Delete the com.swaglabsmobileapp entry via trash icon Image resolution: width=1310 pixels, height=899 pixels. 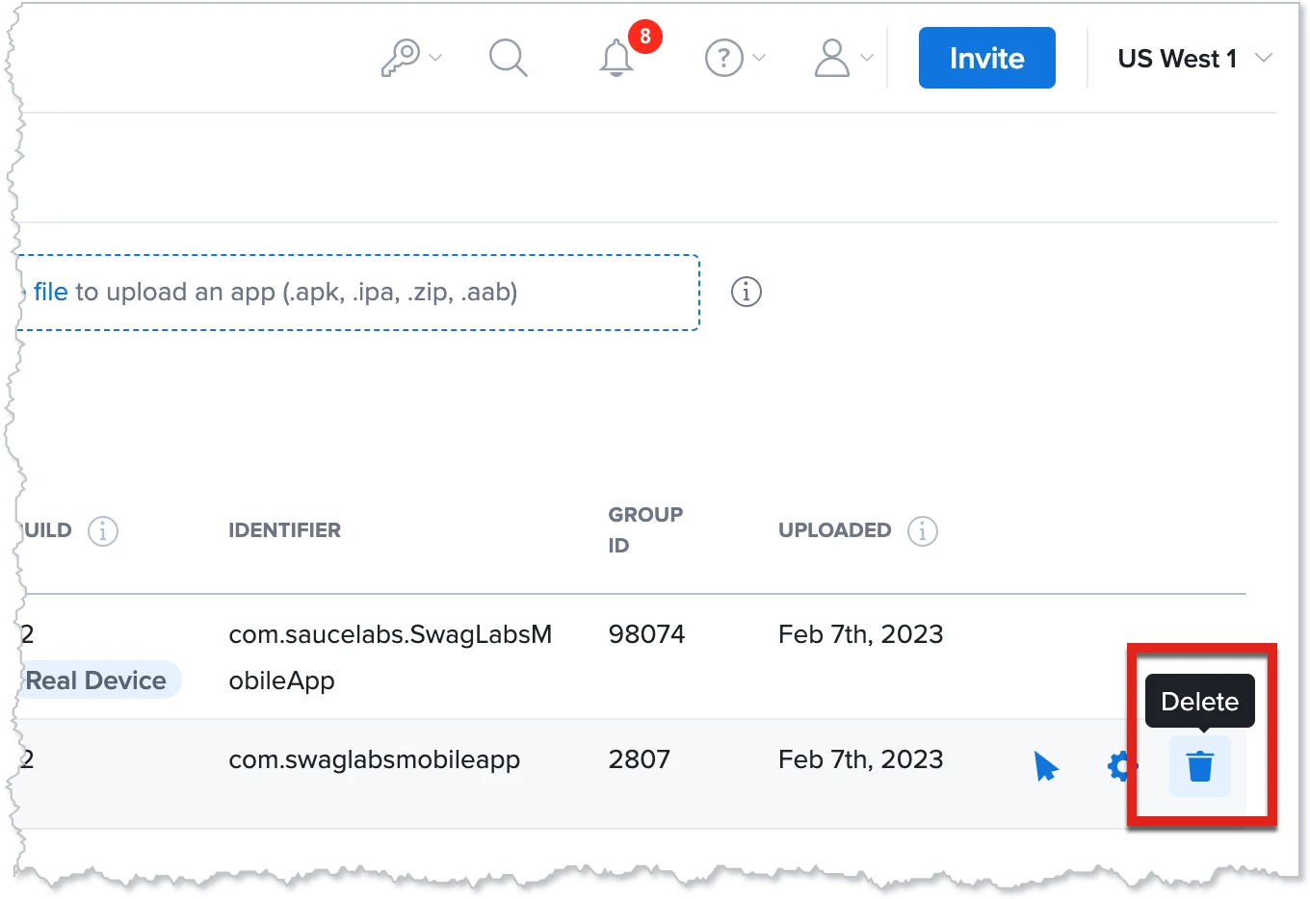[x=1199, y=766]
